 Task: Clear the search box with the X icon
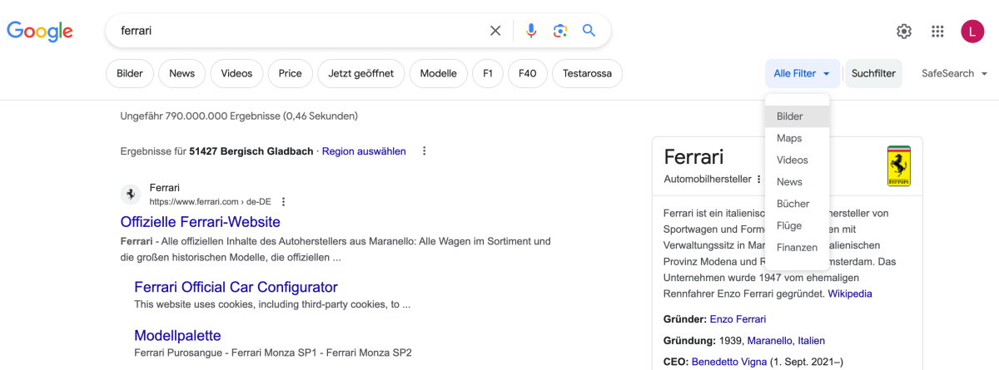495,31
